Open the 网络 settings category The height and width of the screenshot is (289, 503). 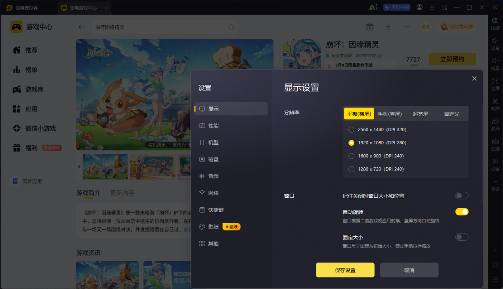coord(231,193)
